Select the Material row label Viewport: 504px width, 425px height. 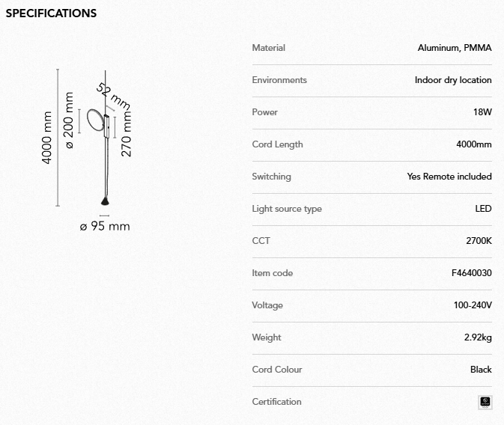click(268, 48)
